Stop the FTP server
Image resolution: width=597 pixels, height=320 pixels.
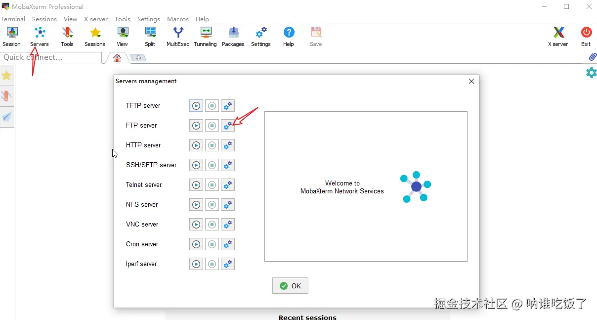[x=212, y=126]
